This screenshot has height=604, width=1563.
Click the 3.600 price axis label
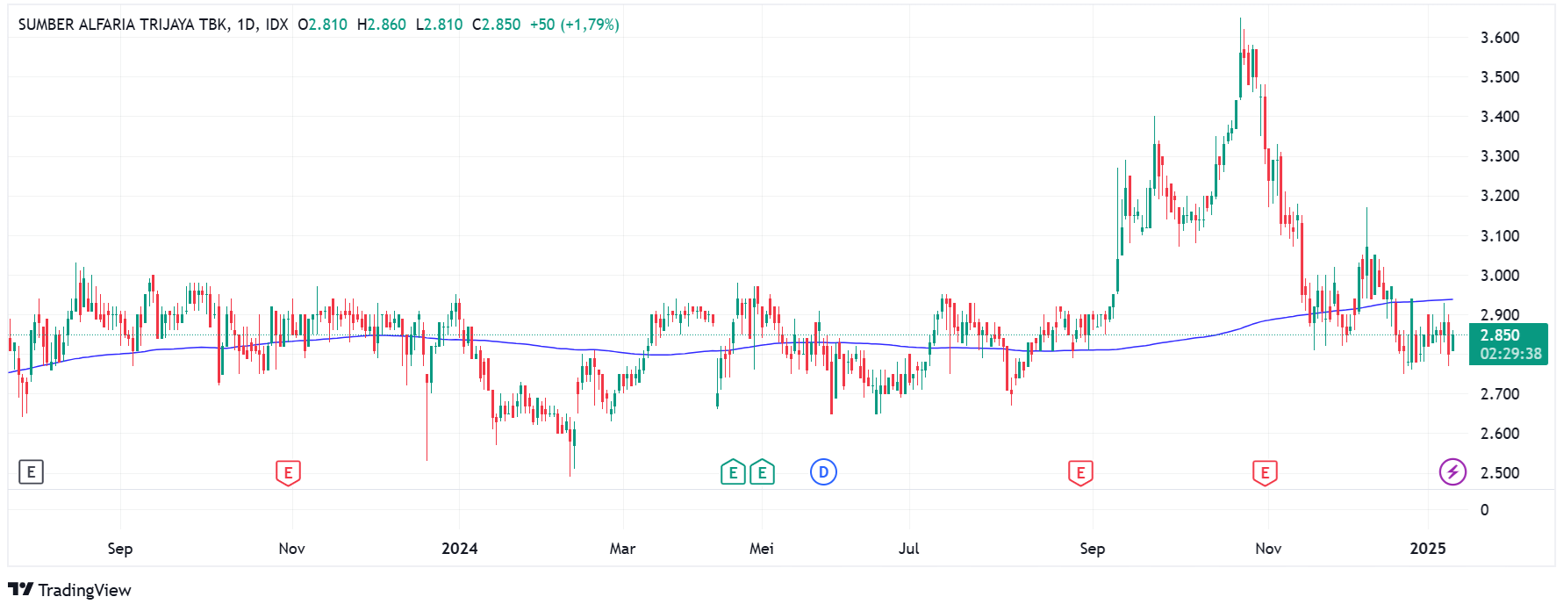1500,38
